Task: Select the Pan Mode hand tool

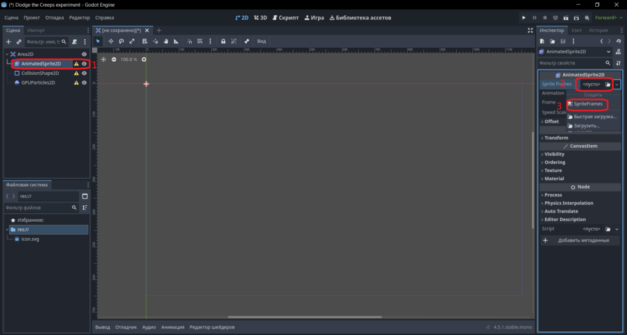Action: point(165,41)
